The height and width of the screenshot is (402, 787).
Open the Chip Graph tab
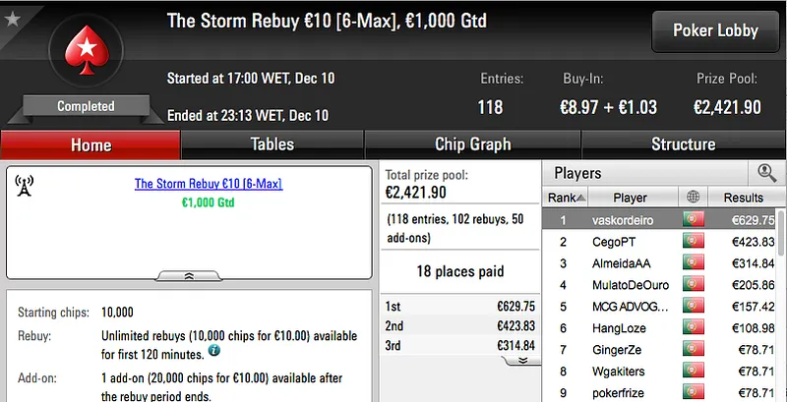click(x=473, y=144)
